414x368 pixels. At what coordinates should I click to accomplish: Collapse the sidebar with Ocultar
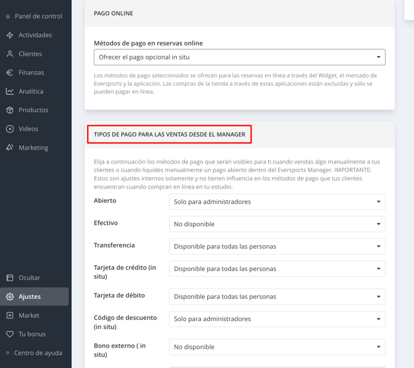point(29,278)
